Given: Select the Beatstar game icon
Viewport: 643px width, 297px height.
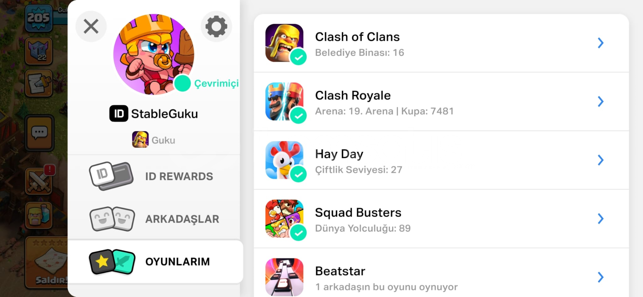Looking at the screenshot, I should [284, 277].
